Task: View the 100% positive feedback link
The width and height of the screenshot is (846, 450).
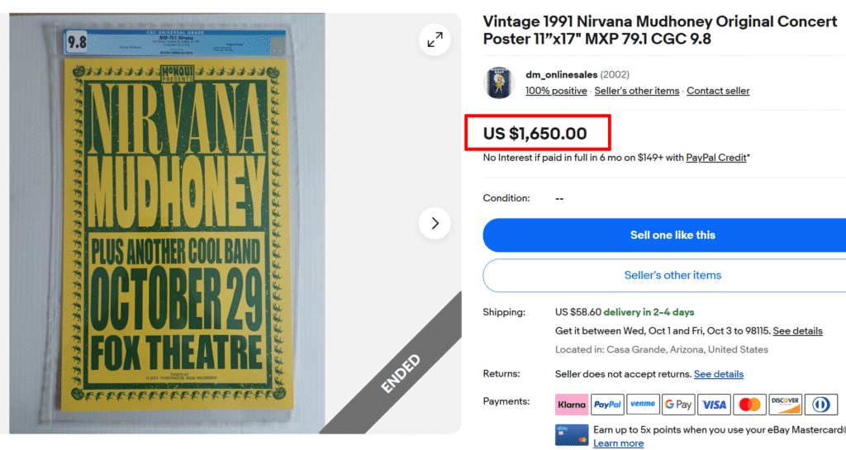Action: click(x=556, y=91)
